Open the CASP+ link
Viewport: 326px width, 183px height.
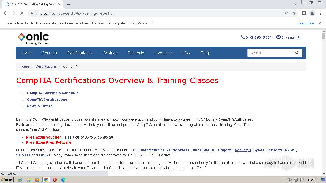coord(290,150)
